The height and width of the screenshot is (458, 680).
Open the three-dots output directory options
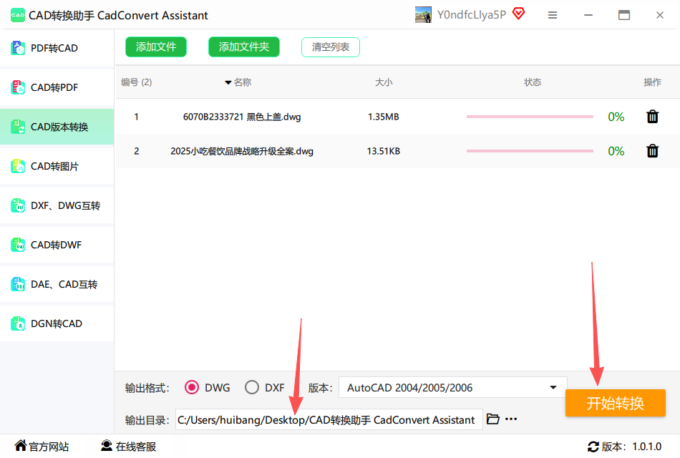[511, 419]
